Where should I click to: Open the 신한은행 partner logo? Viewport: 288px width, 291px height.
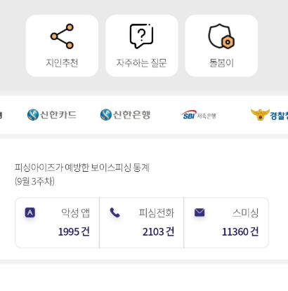[x=125, y=115]
